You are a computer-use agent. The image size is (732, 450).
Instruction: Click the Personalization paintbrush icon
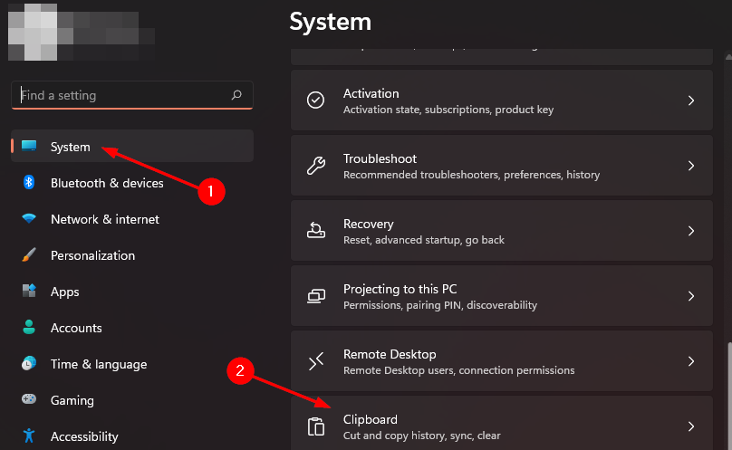pyautogui.click(x=29, y=255)
